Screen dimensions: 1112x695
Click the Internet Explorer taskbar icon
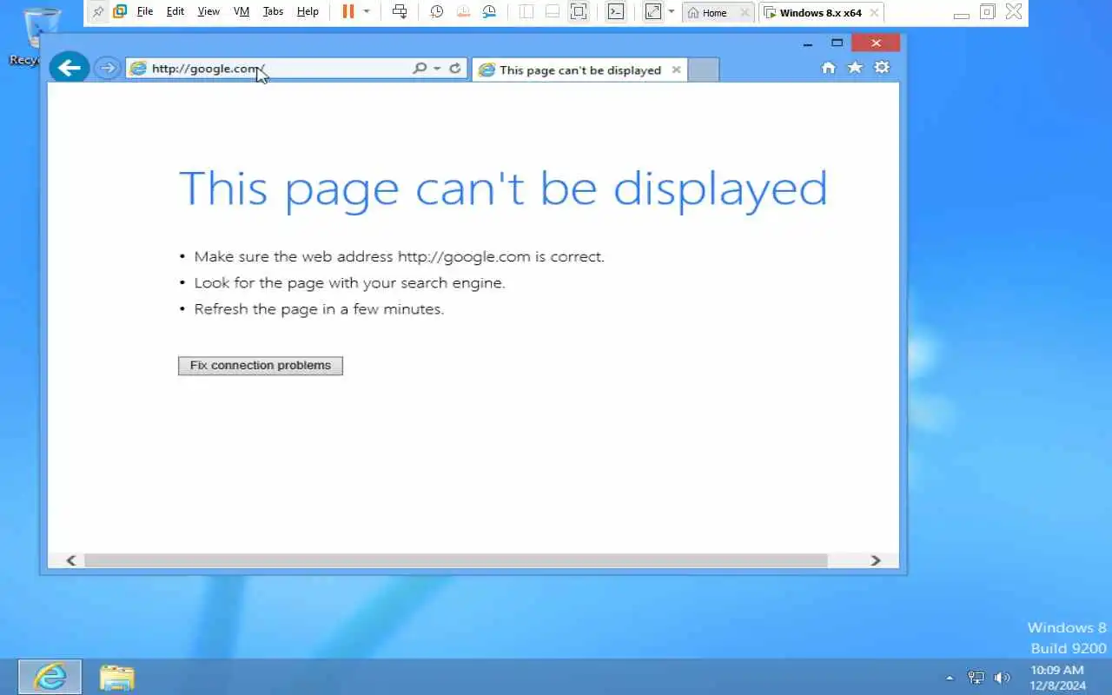(50, 677)
